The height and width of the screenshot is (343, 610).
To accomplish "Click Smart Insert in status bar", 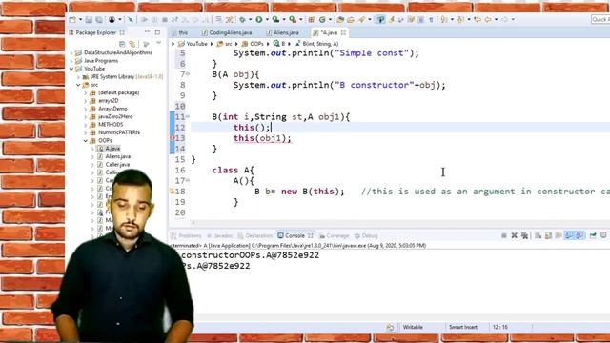I will [463, 327].
